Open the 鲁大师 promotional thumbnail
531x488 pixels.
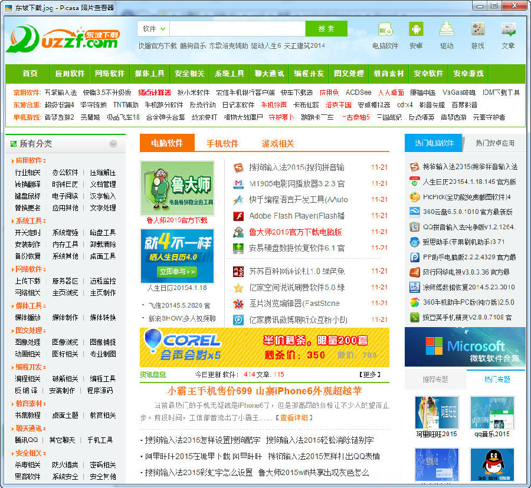tap(178, 189)
